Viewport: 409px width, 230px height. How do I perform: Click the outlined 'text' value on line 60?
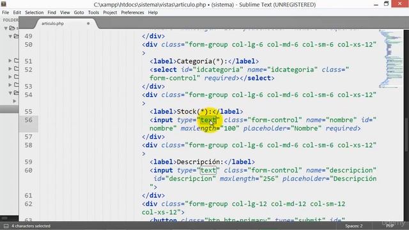click(x=208, y=171)
